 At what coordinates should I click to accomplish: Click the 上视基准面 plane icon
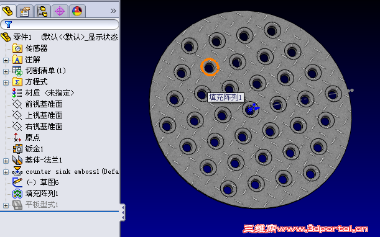coord(17,115)
